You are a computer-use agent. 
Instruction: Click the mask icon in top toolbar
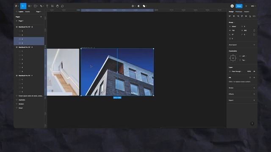point(138,6)
